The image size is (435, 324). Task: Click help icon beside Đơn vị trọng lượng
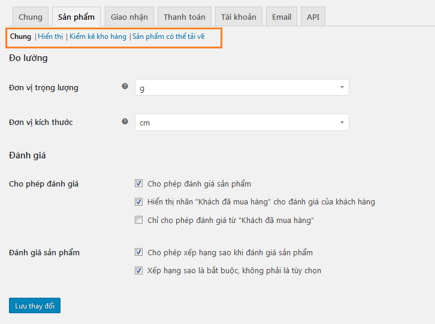click(x=125, y=87)
